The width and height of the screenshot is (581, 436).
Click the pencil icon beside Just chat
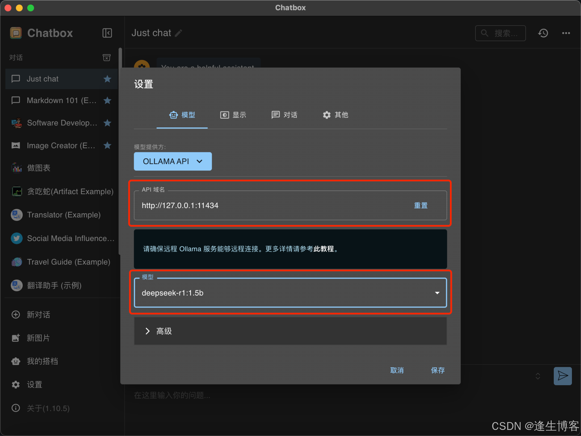(179, 33)
